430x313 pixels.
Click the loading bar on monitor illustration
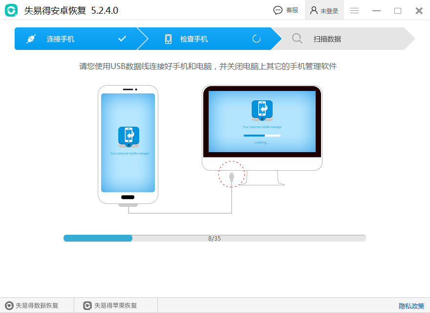[262, 135]
